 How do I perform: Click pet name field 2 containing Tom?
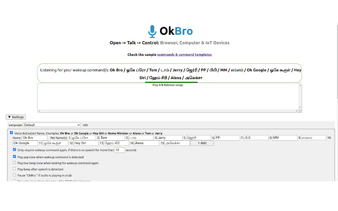point(112,138)
